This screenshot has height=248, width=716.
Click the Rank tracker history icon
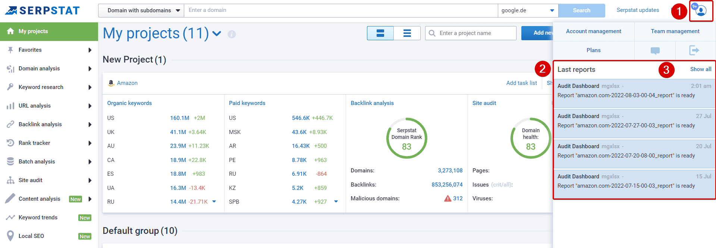click(10, 143)
